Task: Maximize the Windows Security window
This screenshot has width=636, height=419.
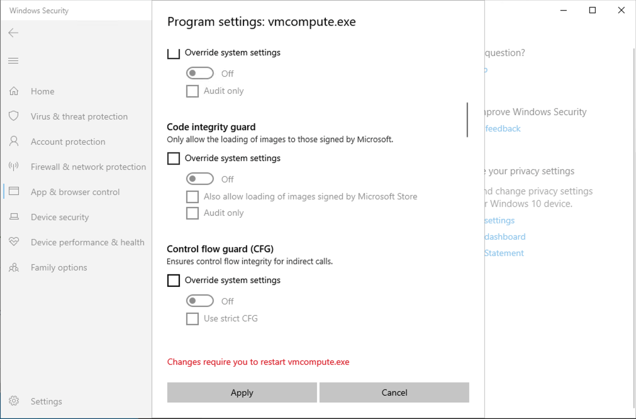Action: [x=593, y=10]
